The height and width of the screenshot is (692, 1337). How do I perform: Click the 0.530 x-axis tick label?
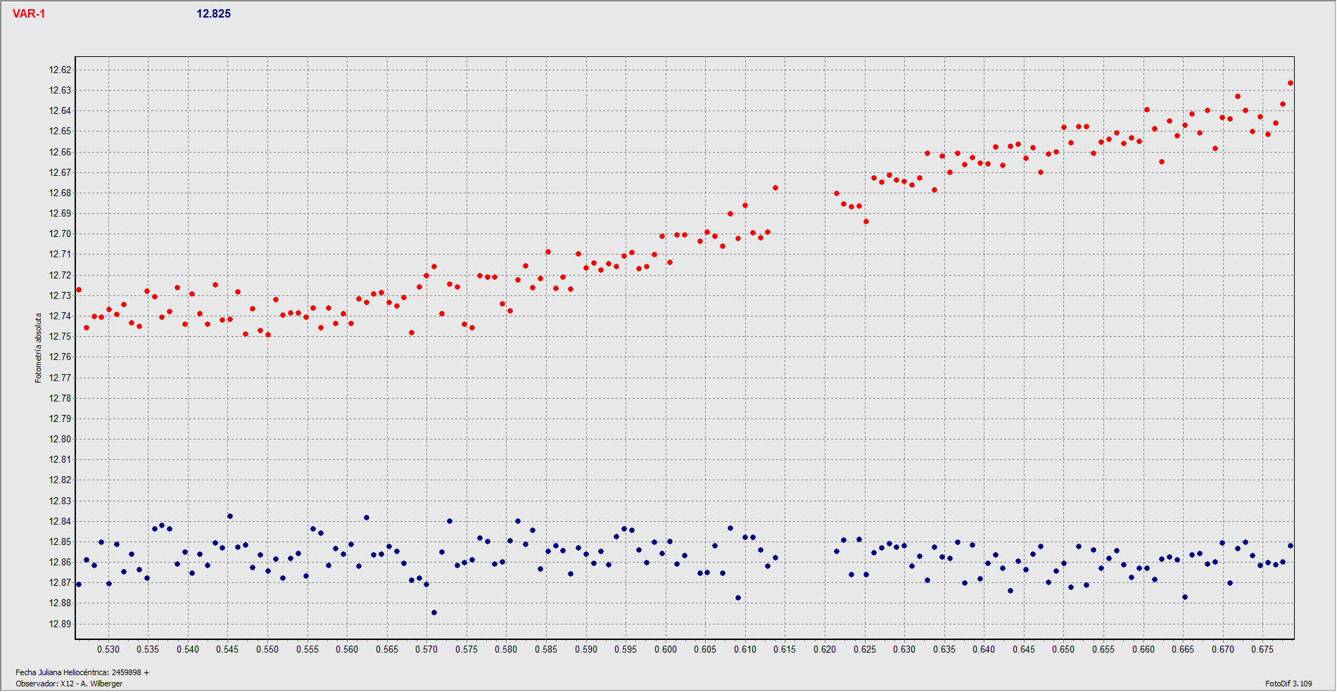[x=108, y=649]
